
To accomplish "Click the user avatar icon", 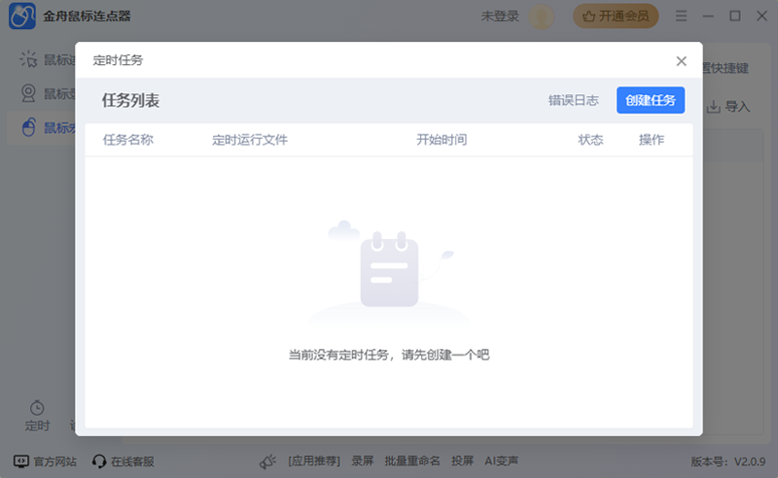I will pyautogui.click(x=542, y=17).
